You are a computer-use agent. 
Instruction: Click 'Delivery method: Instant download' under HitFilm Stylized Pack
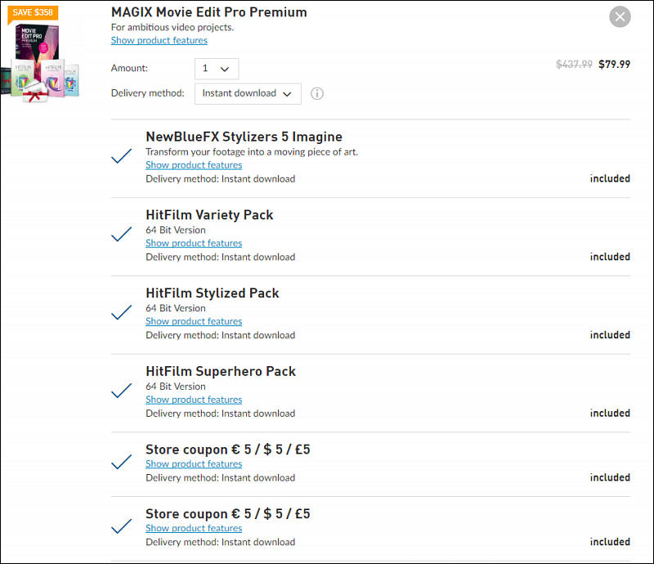[x=220, y=335]
